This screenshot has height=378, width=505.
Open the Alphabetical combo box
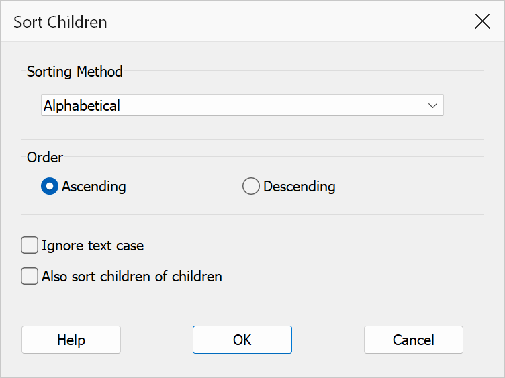[x=242, y=105]
